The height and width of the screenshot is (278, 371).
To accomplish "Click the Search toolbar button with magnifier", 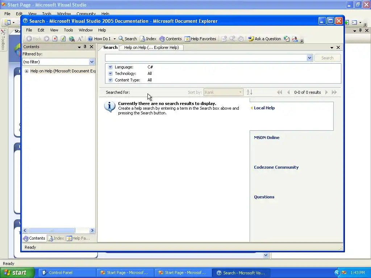I will (128, 39).
